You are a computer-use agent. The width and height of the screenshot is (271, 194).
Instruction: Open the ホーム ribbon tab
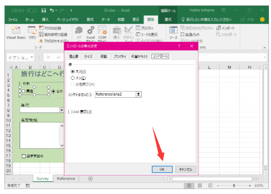pyautogui.click(x=29, y=20)
